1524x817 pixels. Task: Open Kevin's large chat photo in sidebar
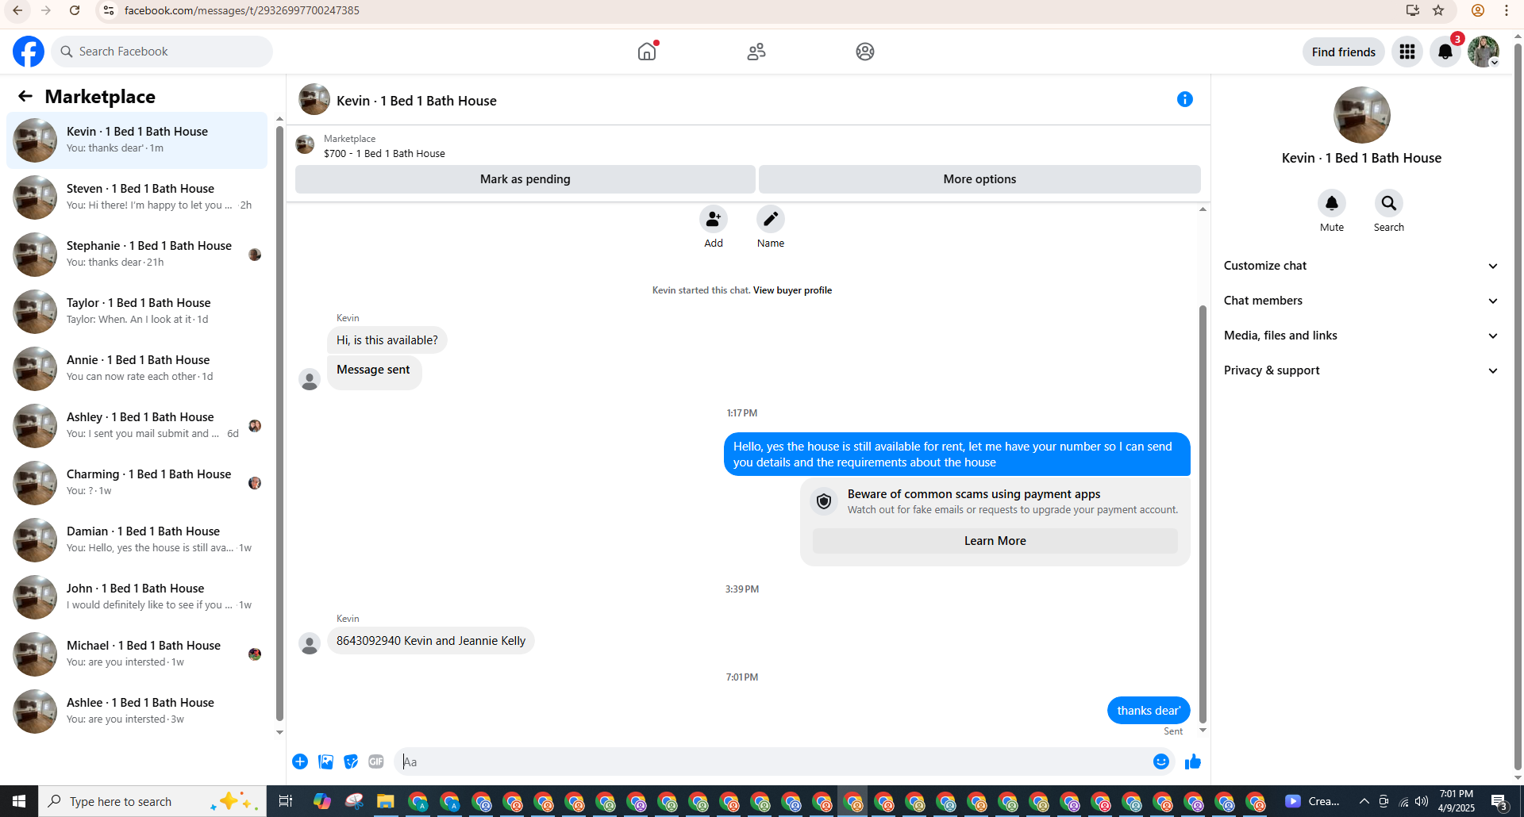click(1362, 115)
